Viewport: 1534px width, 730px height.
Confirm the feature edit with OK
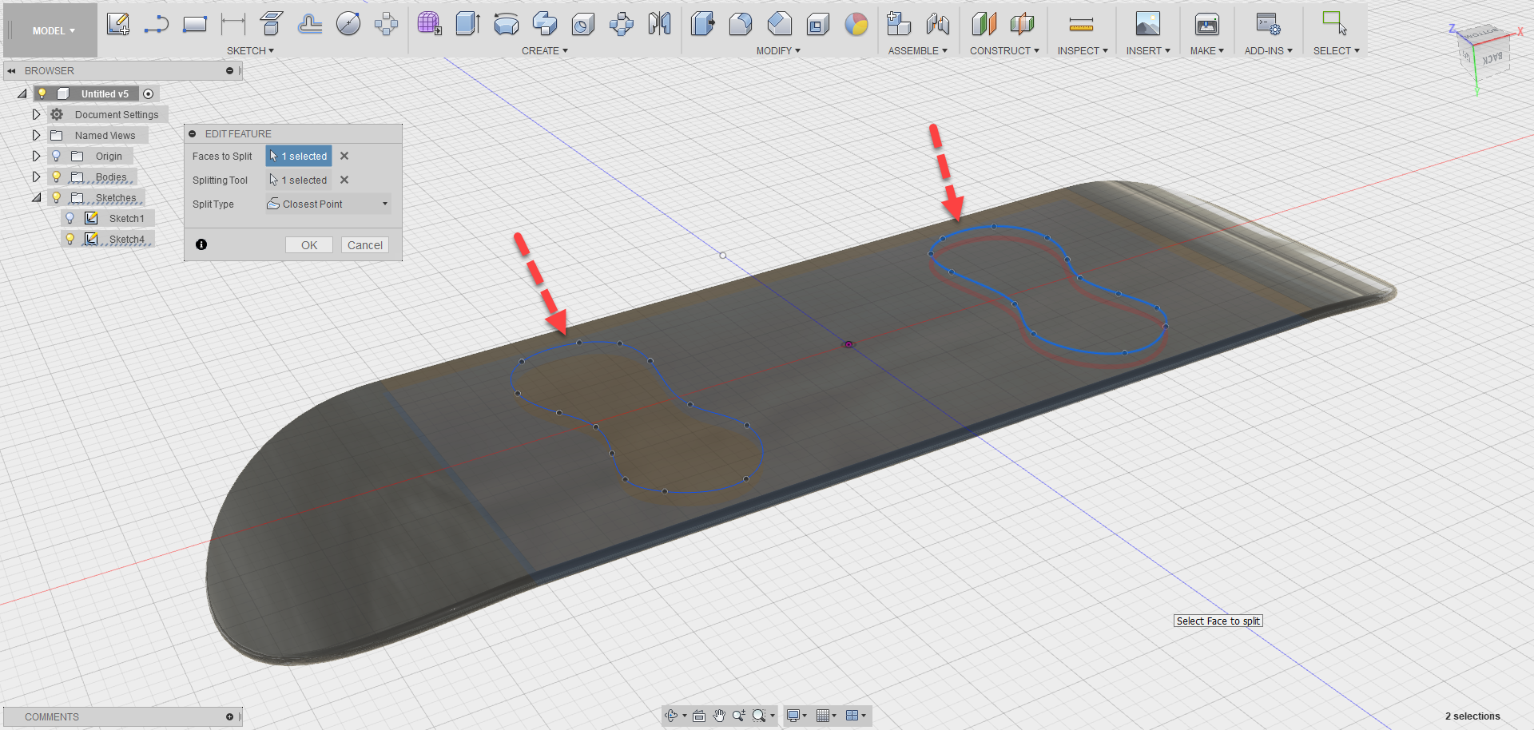coord(309,244)
